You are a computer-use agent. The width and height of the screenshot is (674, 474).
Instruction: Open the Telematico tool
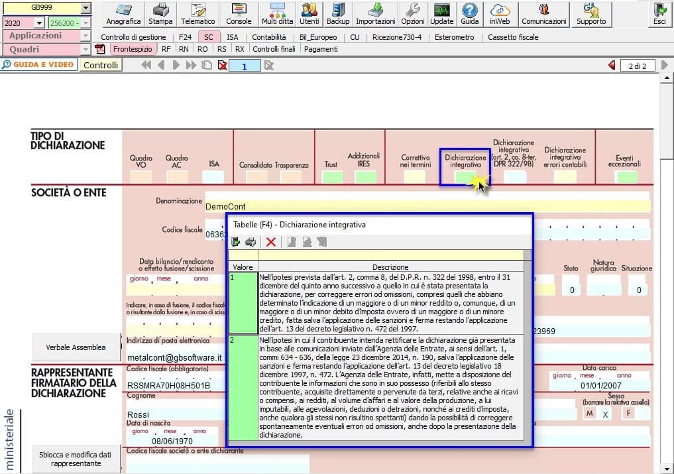click(x=197, y=14)
